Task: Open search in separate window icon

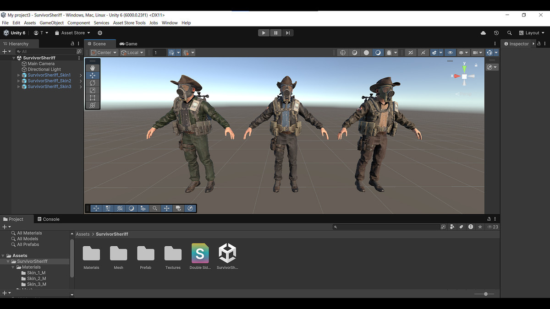Action: (x=443, y=227)
